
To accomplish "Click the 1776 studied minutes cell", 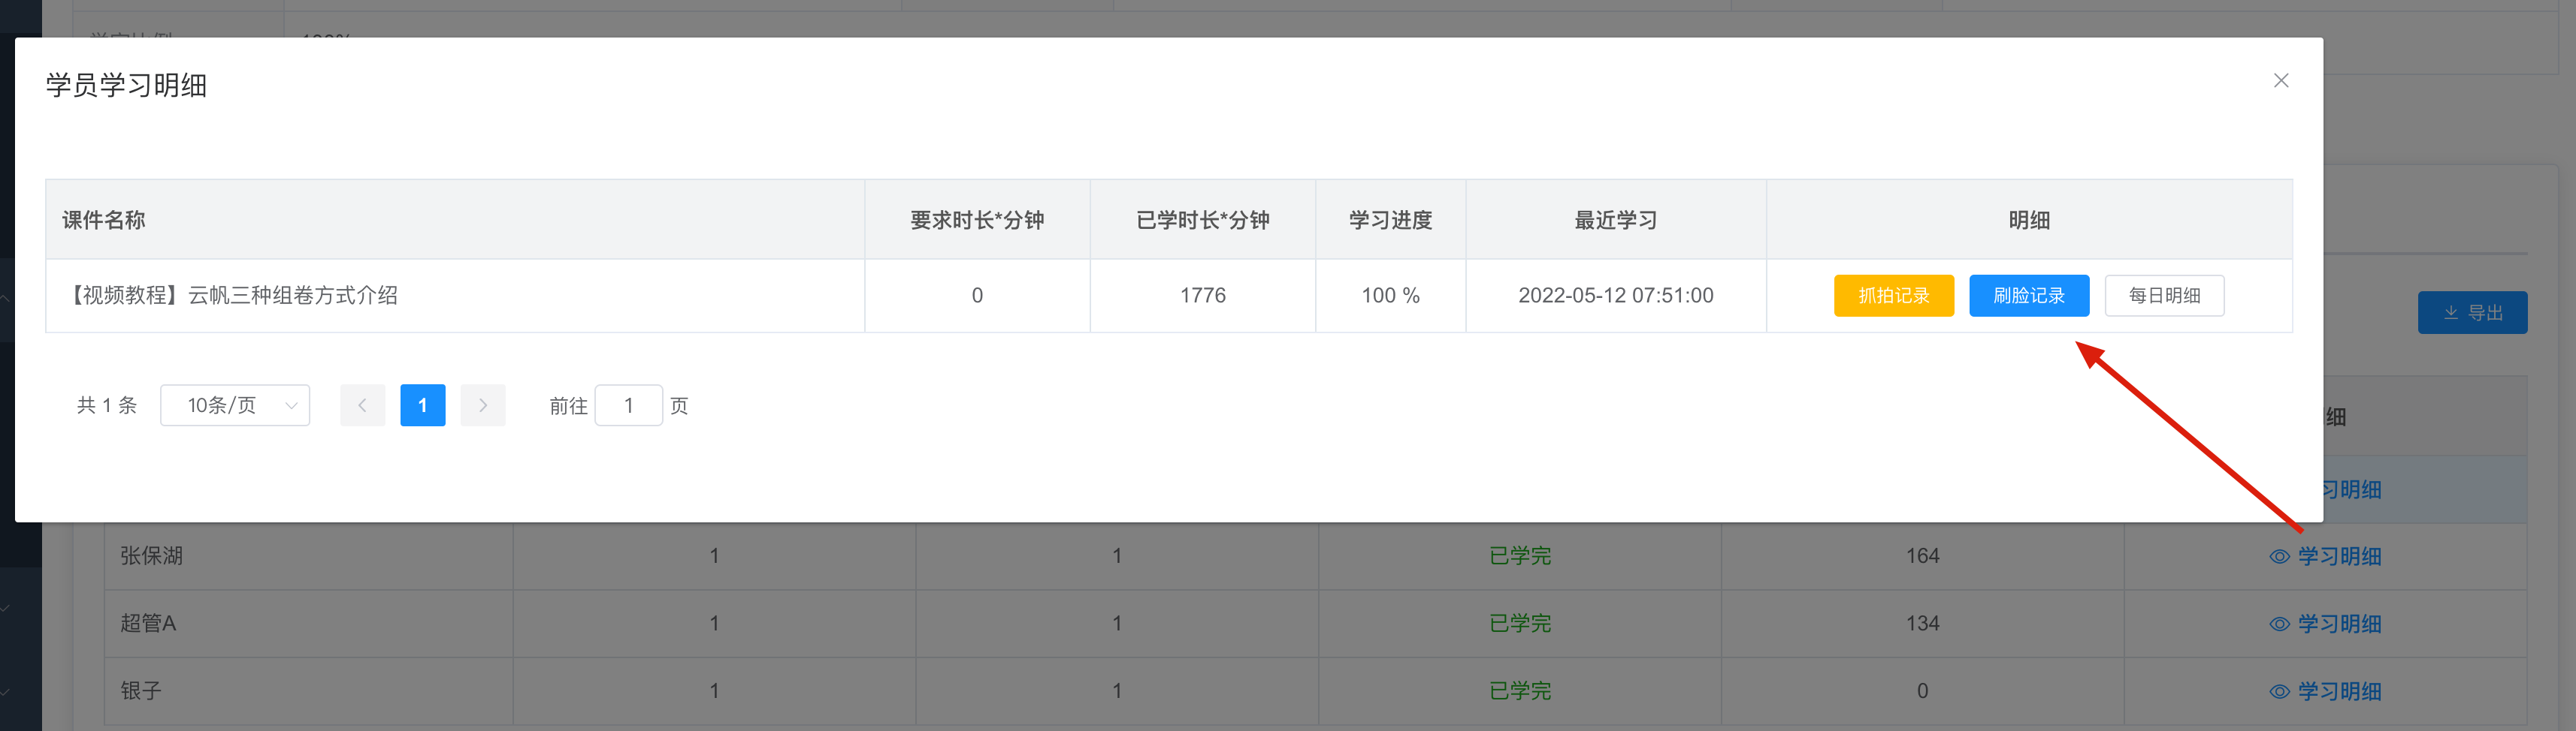I will [1203, 296].
